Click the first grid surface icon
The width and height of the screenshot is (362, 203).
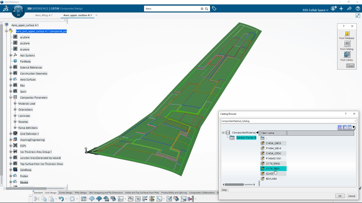[92, 199]
